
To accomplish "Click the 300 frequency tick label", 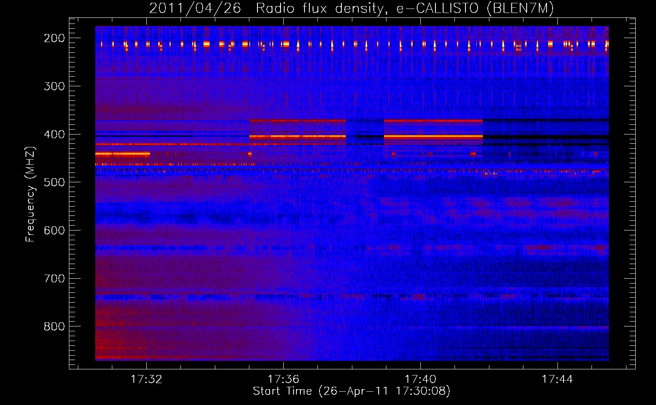I will point(54,86).
